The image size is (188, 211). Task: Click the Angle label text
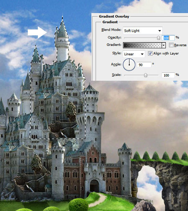tap(116, 64)
